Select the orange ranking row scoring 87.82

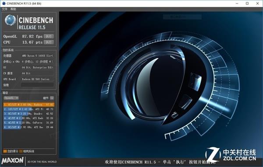pyautogui.click(x=28, y=104)
